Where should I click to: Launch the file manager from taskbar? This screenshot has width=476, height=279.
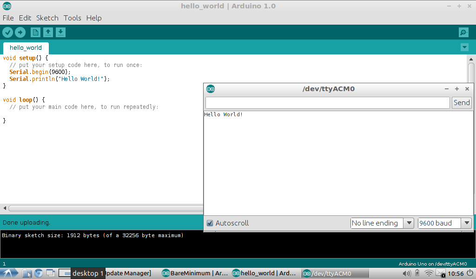[x=27, y=273]
